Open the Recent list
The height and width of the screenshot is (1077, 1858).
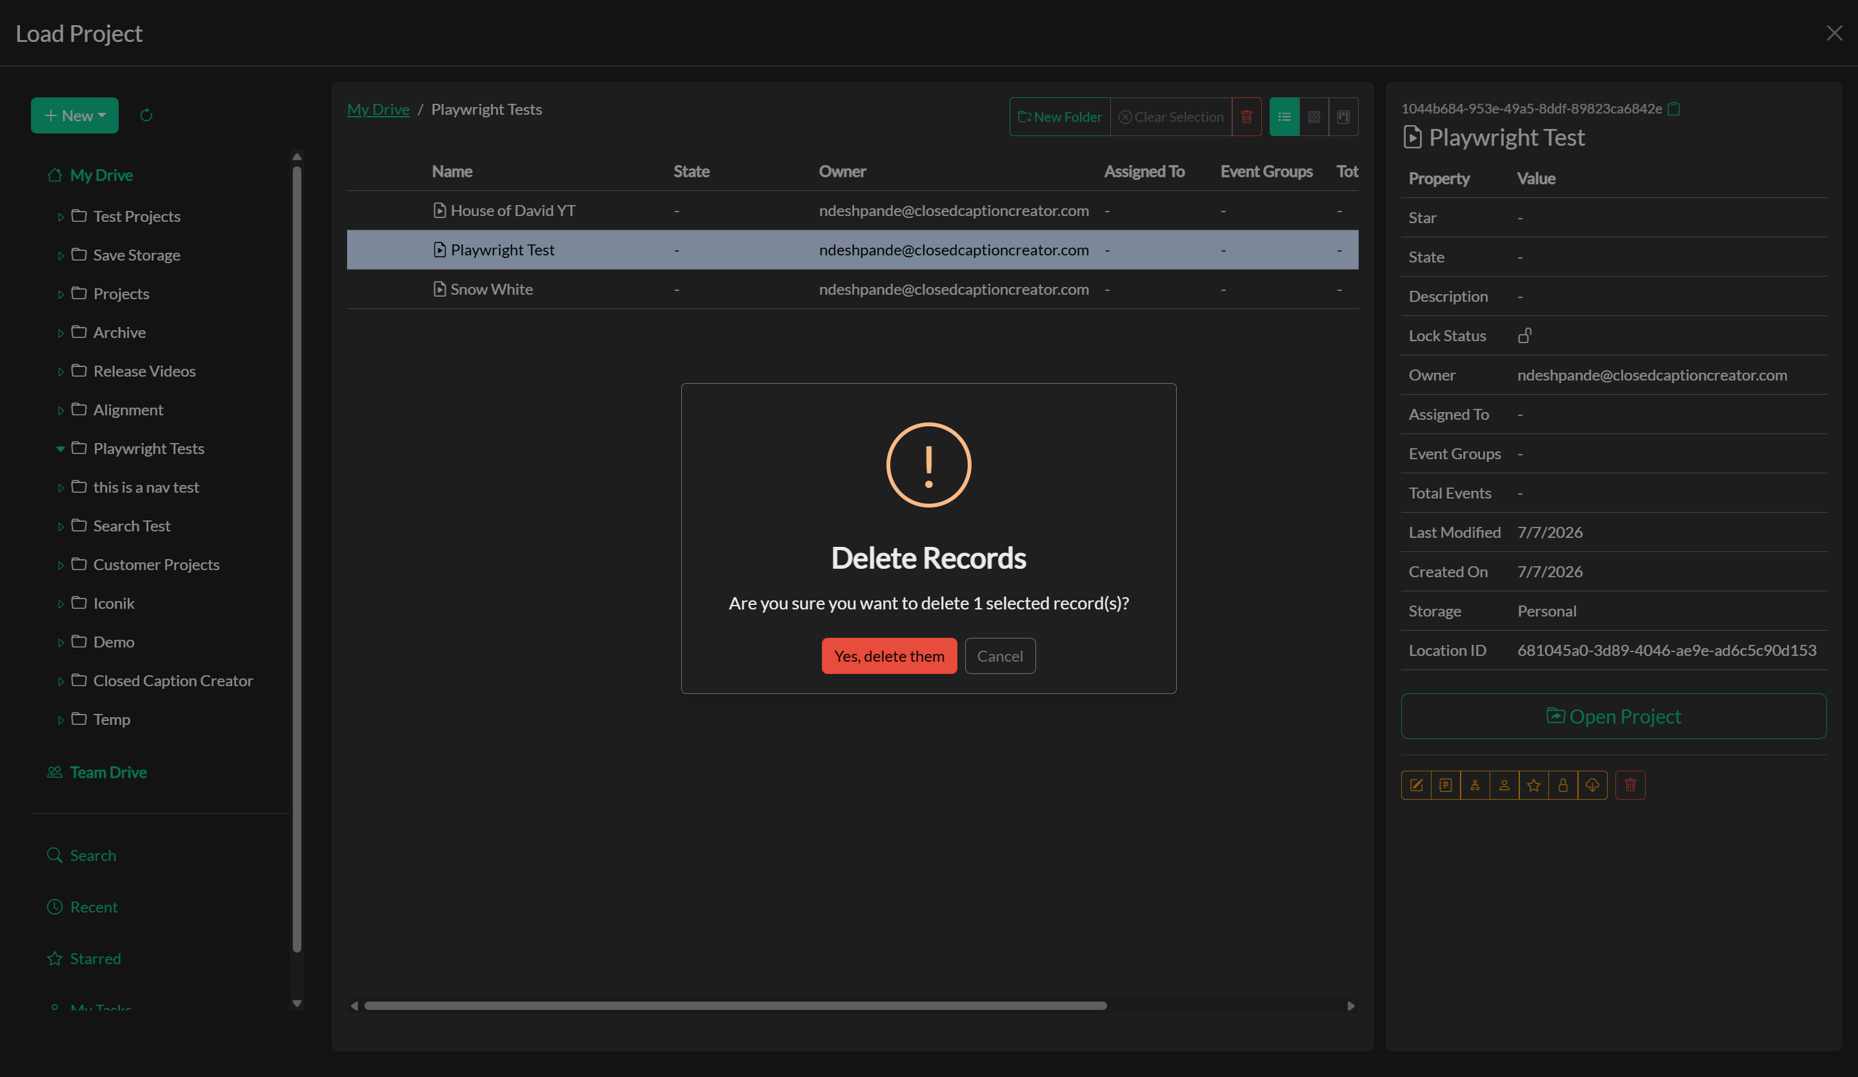82,907
